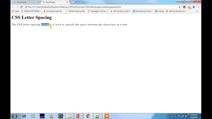
Task: Click the blue circular extension icon
Action: (194, 7)
